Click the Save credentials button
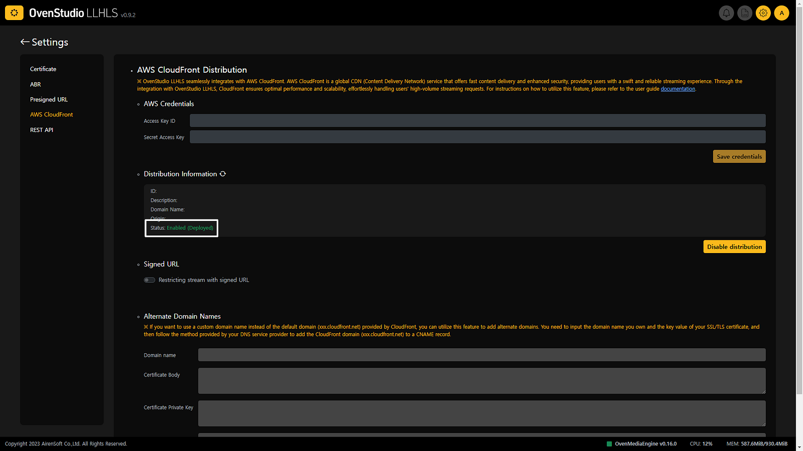The height and width of the screenshot is (451, 803). pos(739,156)
